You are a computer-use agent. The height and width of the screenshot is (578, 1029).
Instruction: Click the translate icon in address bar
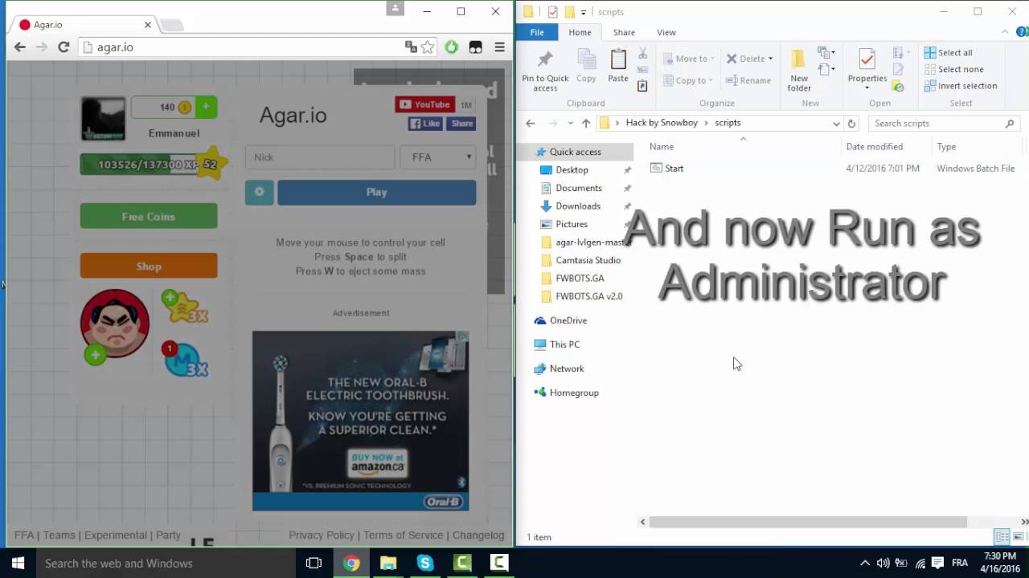coord(411,47)
